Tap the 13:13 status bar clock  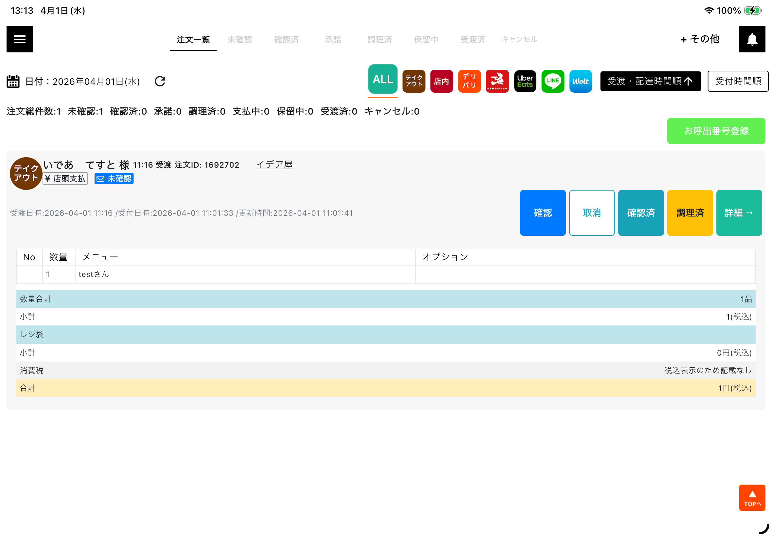pos(22,10)
